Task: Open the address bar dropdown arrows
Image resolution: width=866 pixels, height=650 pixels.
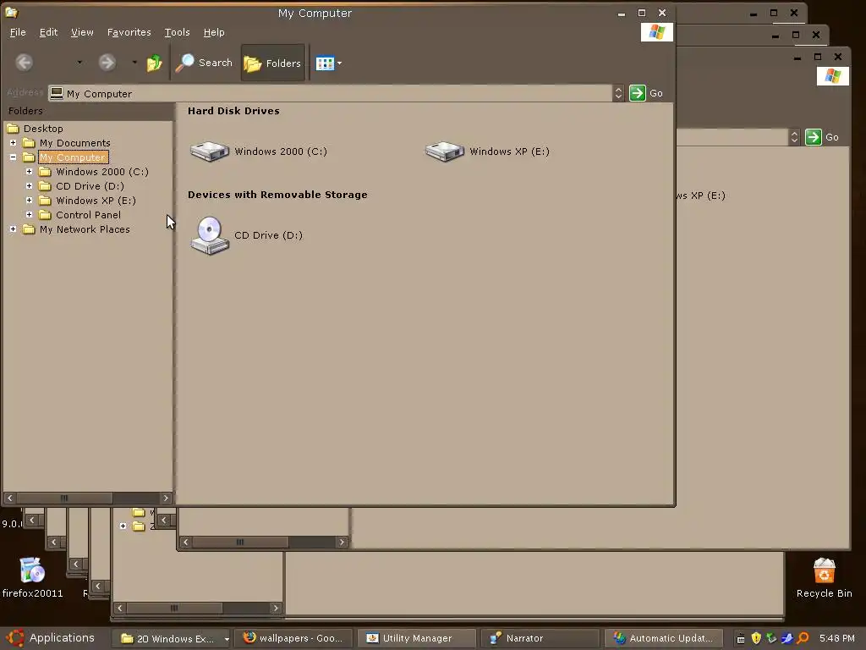Action: (618, 93)
